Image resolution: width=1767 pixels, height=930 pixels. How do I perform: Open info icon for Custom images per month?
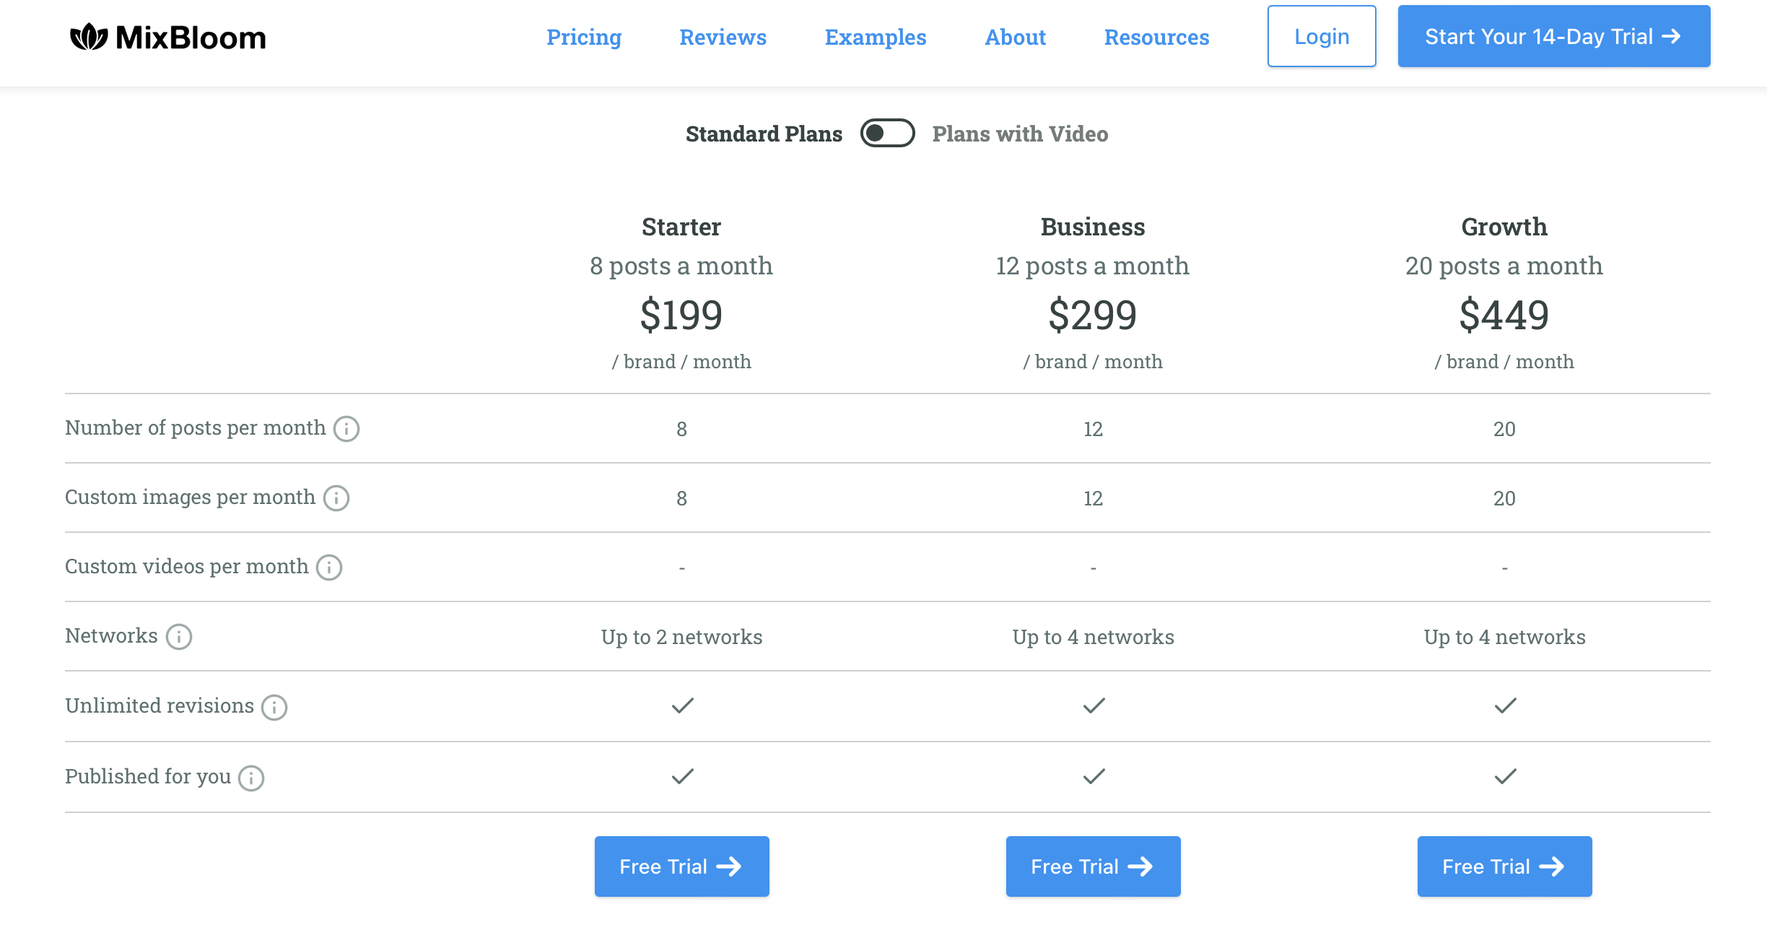pyautogui.click(x=336, y=498)
